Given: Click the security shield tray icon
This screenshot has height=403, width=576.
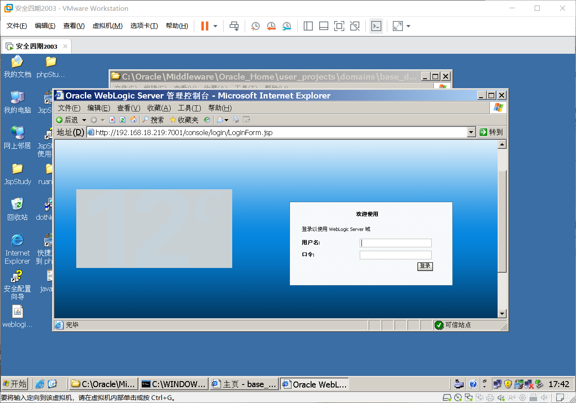Looking at the screenshot, I should tap(508, 384).
